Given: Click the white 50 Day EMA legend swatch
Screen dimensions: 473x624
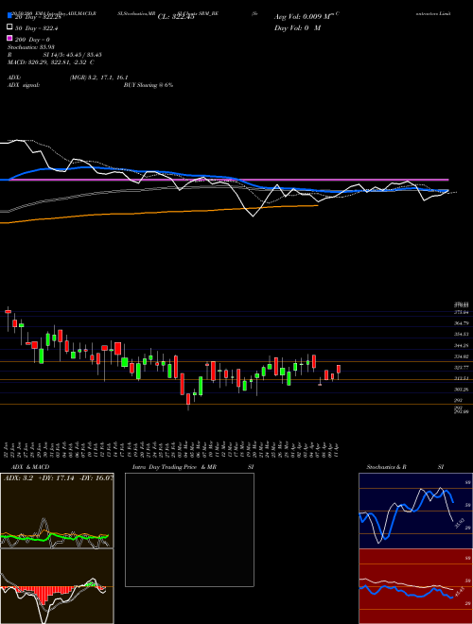Looking at the screenshot, I should [x=10, y=27].
